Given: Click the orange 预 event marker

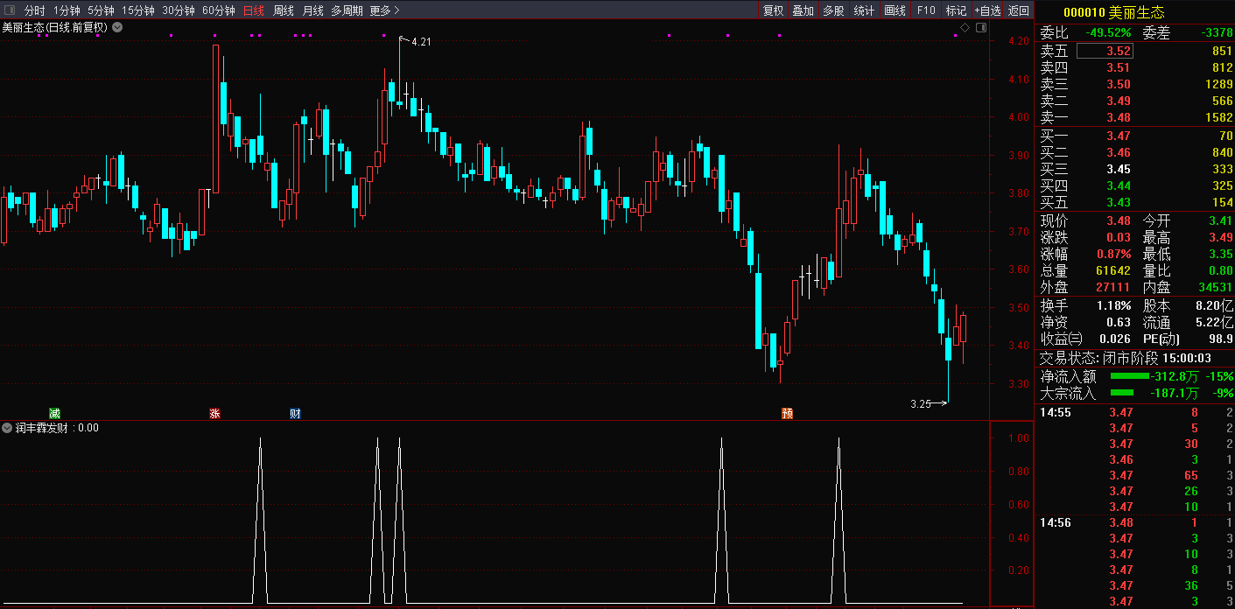Looking at the screenshot, I should point(787,413).
